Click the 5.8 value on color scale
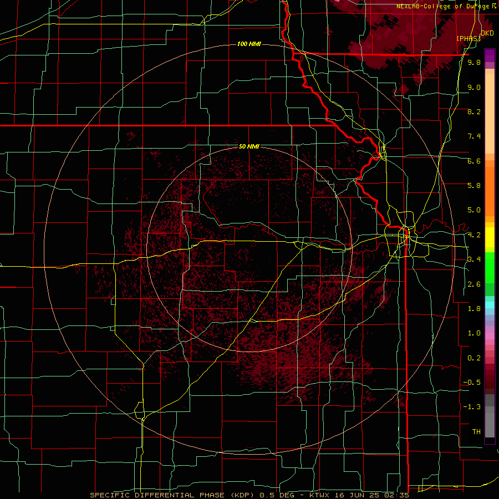The height and width of the screenshot is (499, 499). (474, 186)
